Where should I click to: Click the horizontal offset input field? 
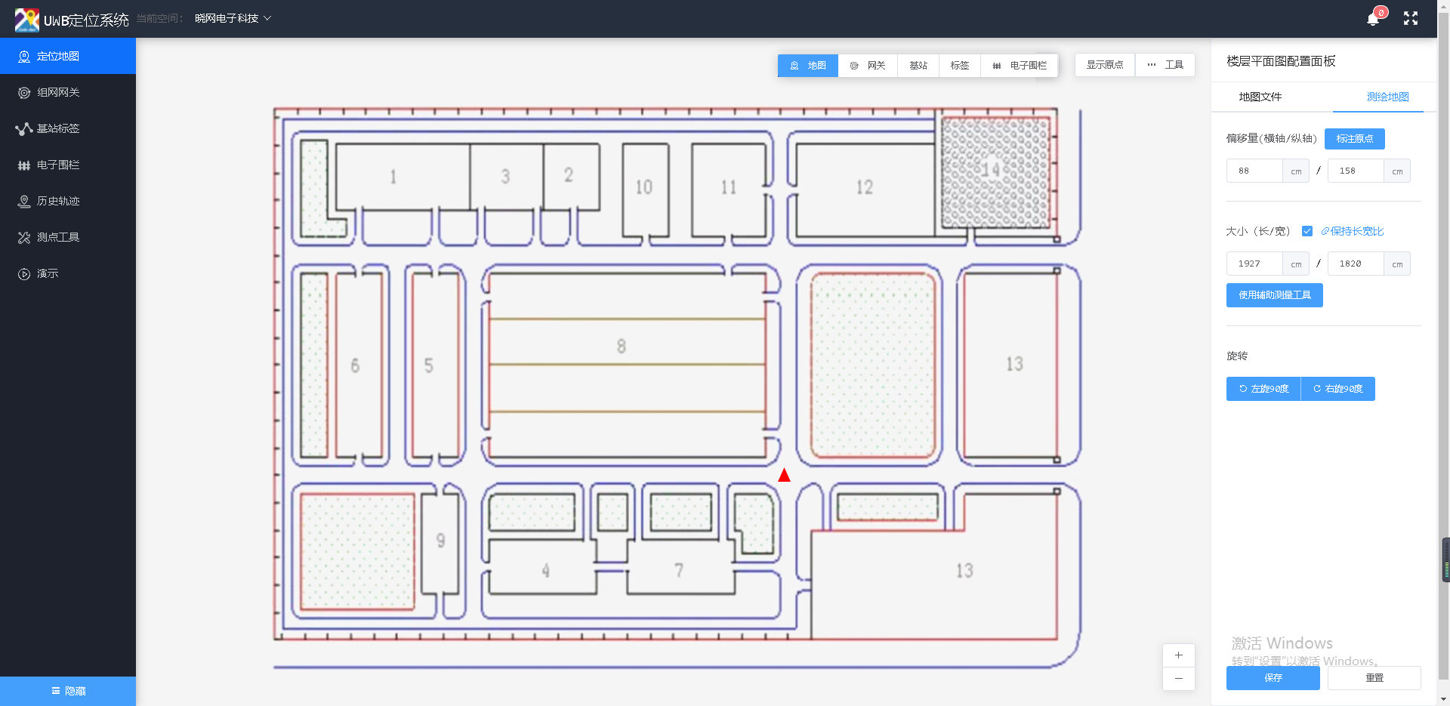(x=1254, y=171)
